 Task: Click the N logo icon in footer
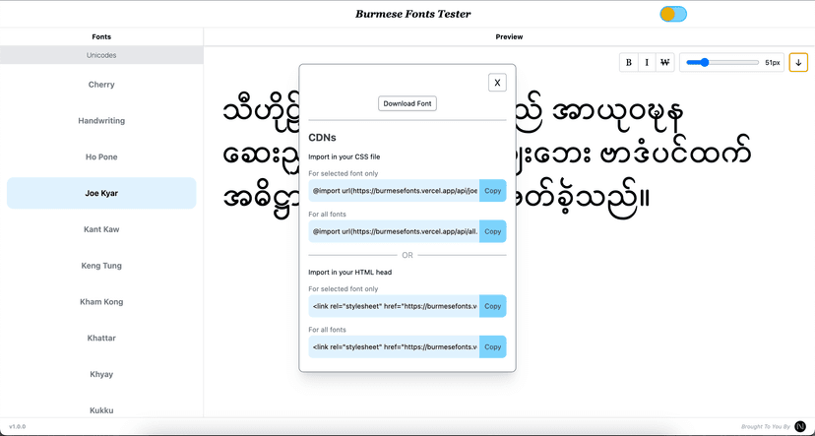tap(800, 426)
